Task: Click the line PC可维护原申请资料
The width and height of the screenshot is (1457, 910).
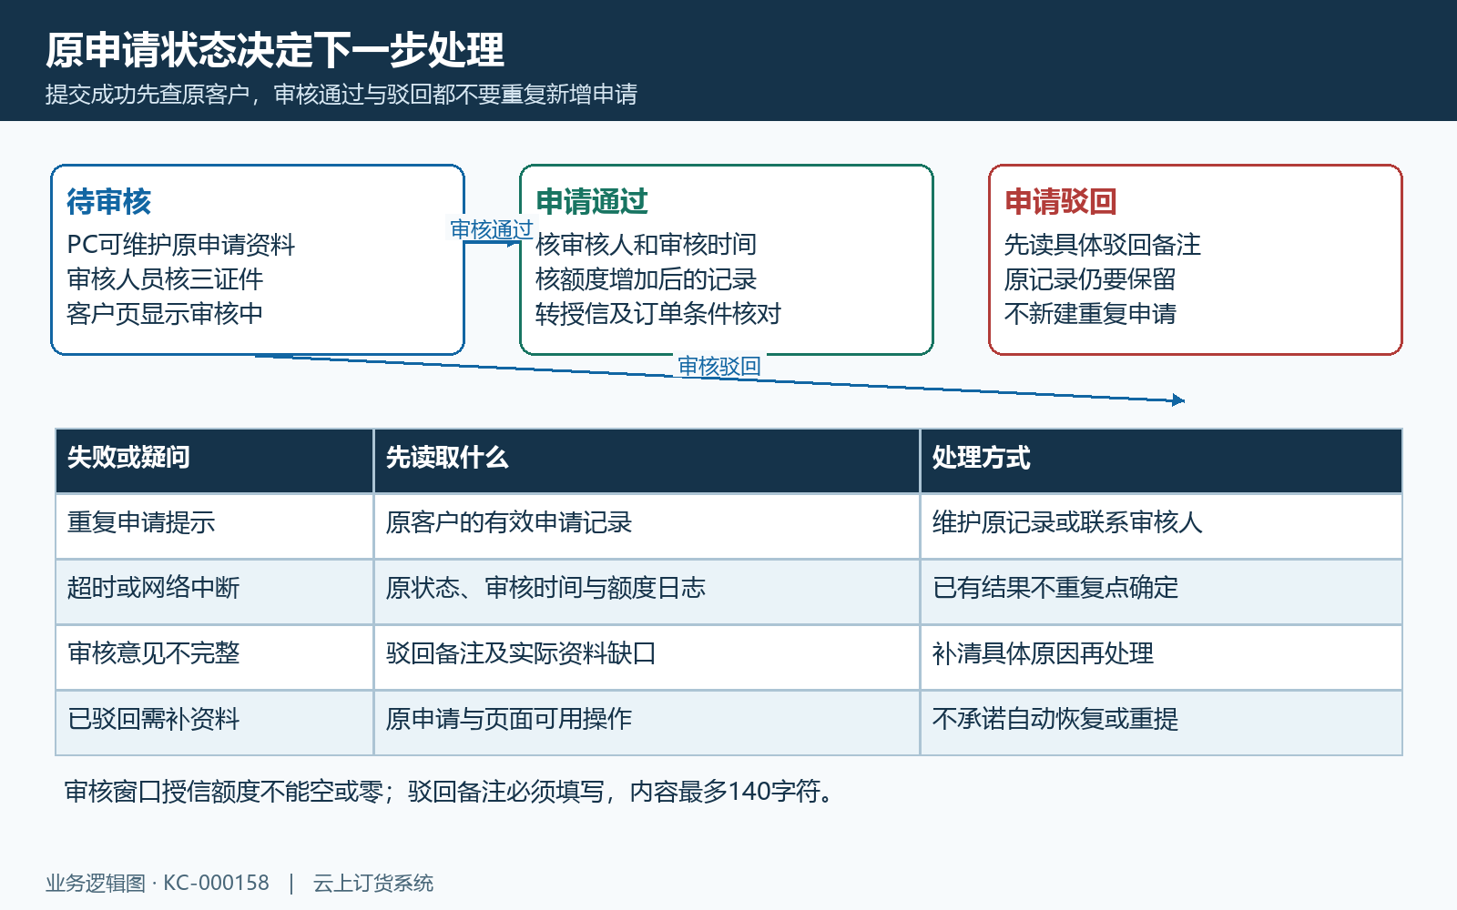Action: tap(180, 245)
